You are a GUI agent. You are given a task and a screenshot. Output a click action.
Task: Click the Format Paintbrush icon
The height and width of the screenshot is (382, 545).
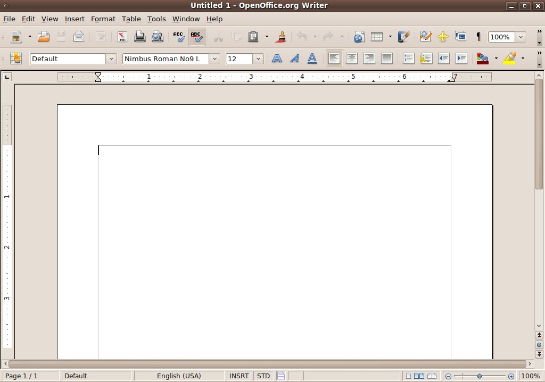pos(281,37)
